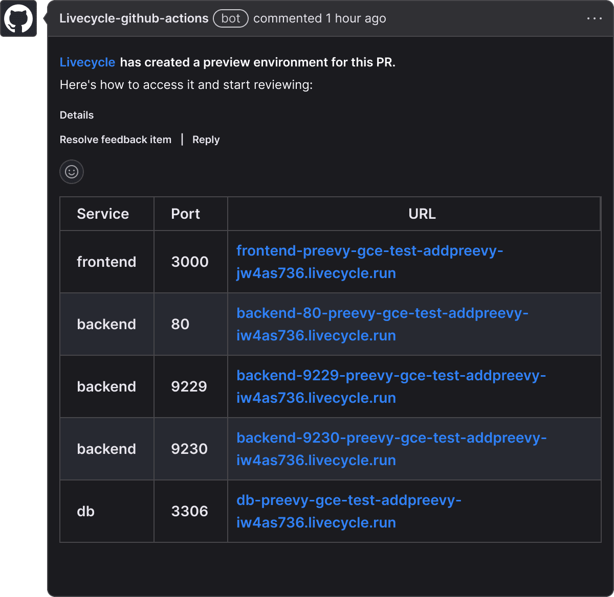The image size is (614, 597).
Task: Select the backend cell in the 9230 row
Action: 106,449
